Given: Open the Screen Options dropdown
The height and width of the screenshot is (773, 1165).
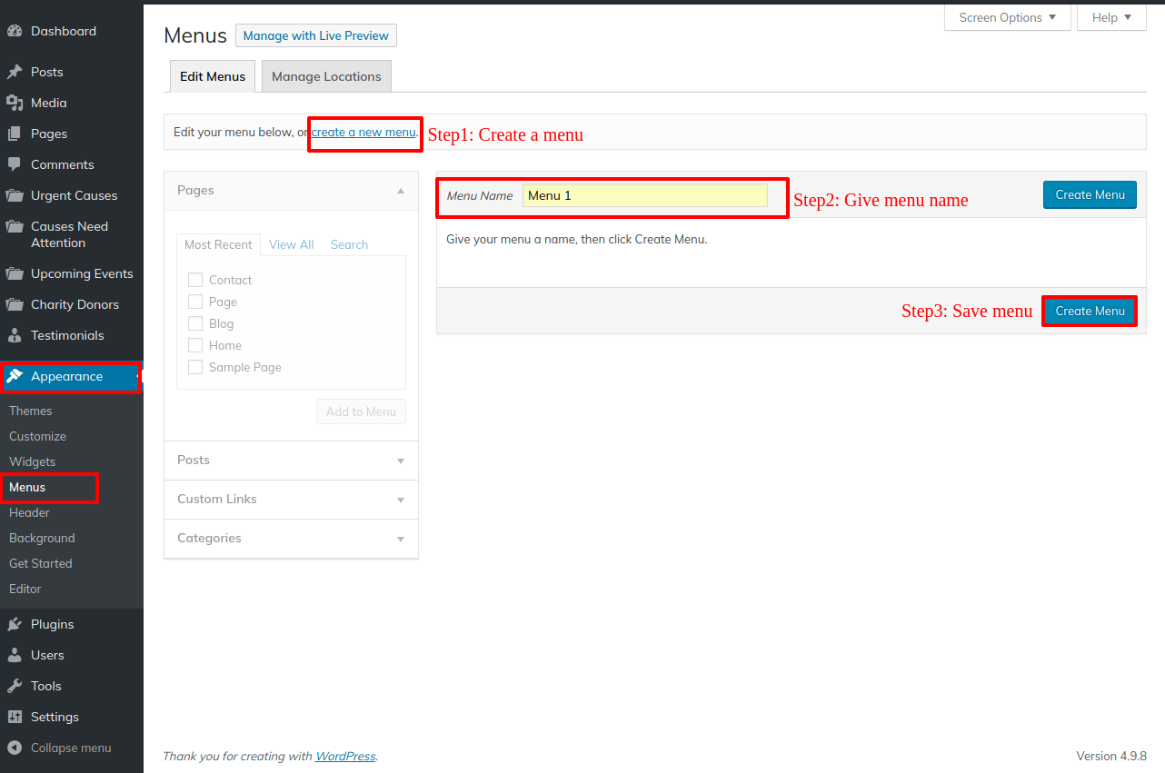Looking at the screenshot, I should tap(1008, 17).
